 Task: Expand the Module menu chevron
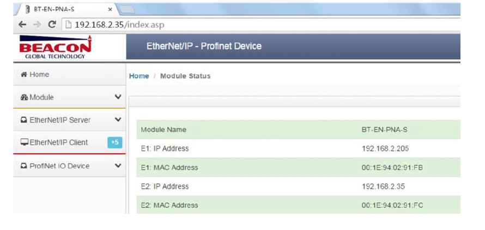pyautogui.click(x=118, y=97)
